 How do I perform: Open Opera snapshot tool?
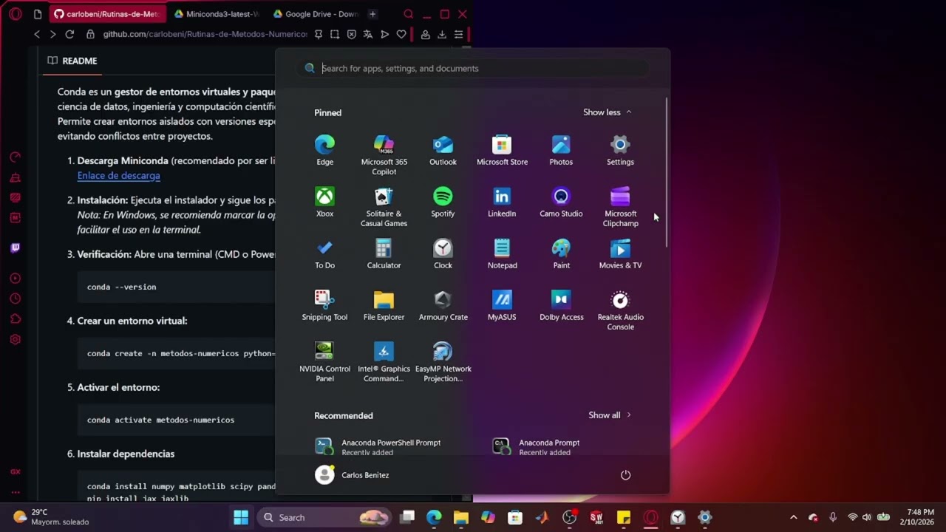coord(335,34)
